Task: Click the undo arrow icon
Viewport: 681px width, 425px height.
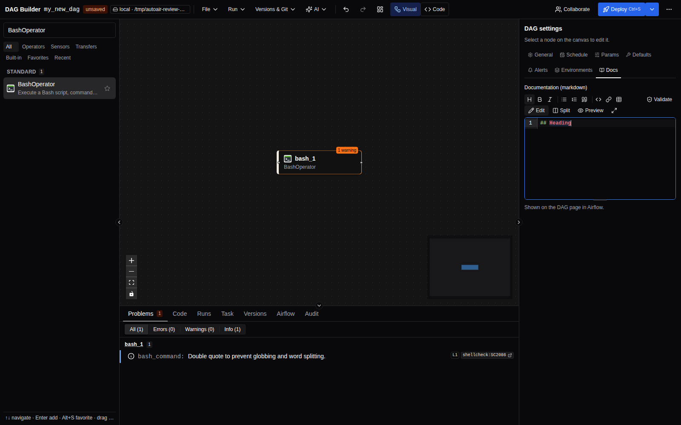Action: 346,9
